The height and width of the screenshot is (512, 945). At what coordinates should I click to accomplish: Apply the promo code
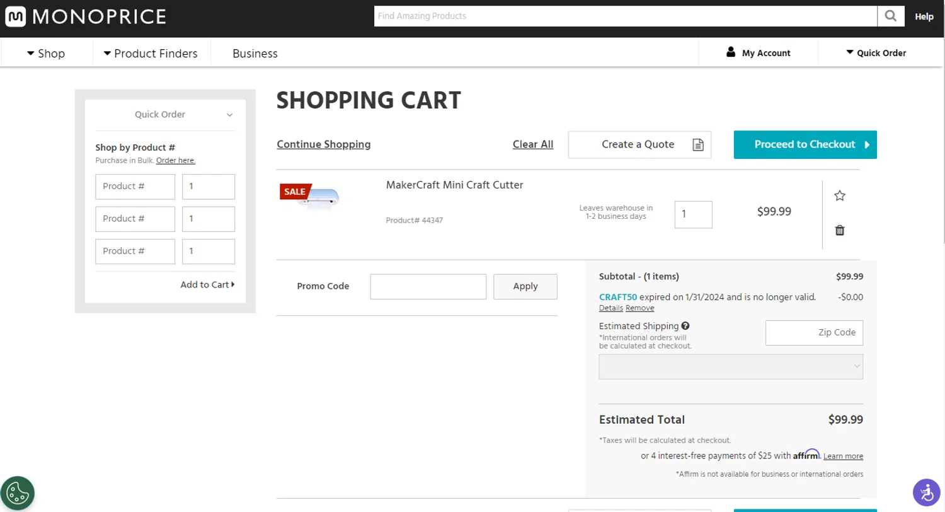pyautogui.click(x=525, y=286)
